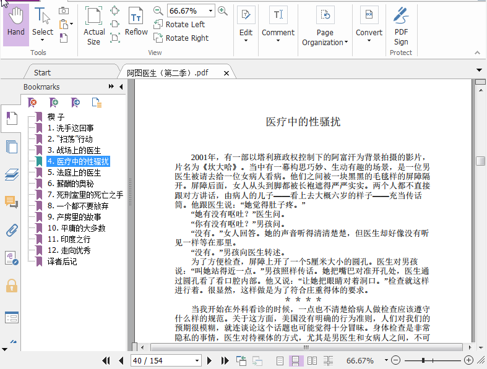Toggle single page view mode
This screenshot has width=487, height=369.
tap(280, 360)
